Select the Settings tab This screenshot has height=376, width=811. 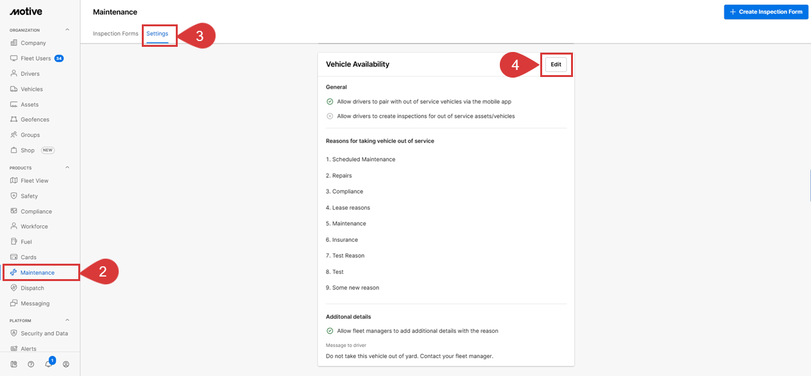pos(157,33)
